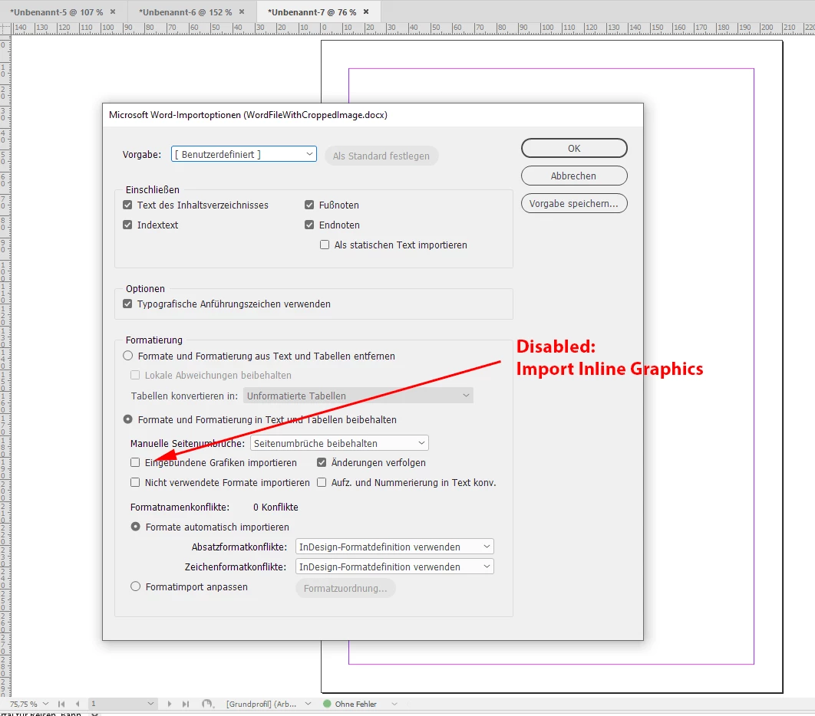Uncheck Änderungen verfolgen

pos(322,462)
